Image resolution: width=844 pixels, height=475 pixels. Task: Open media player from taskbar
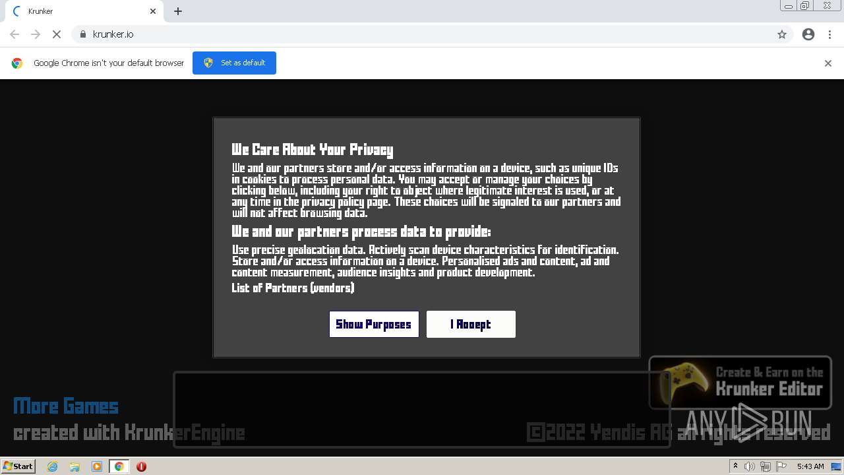97,466
